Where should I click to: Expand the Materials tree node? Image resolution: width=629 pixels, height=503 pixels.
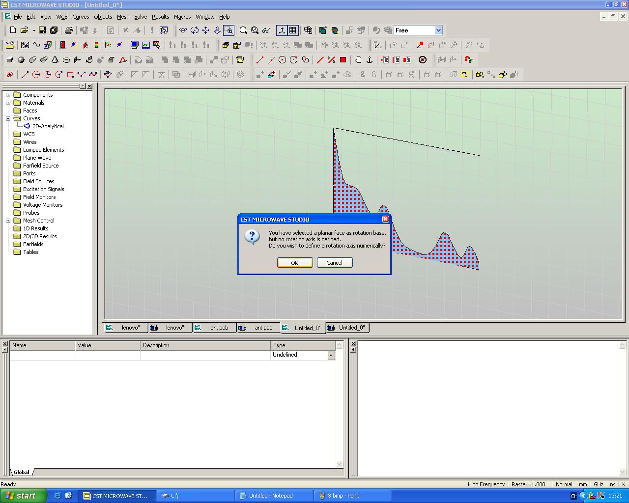click(8, 103)
